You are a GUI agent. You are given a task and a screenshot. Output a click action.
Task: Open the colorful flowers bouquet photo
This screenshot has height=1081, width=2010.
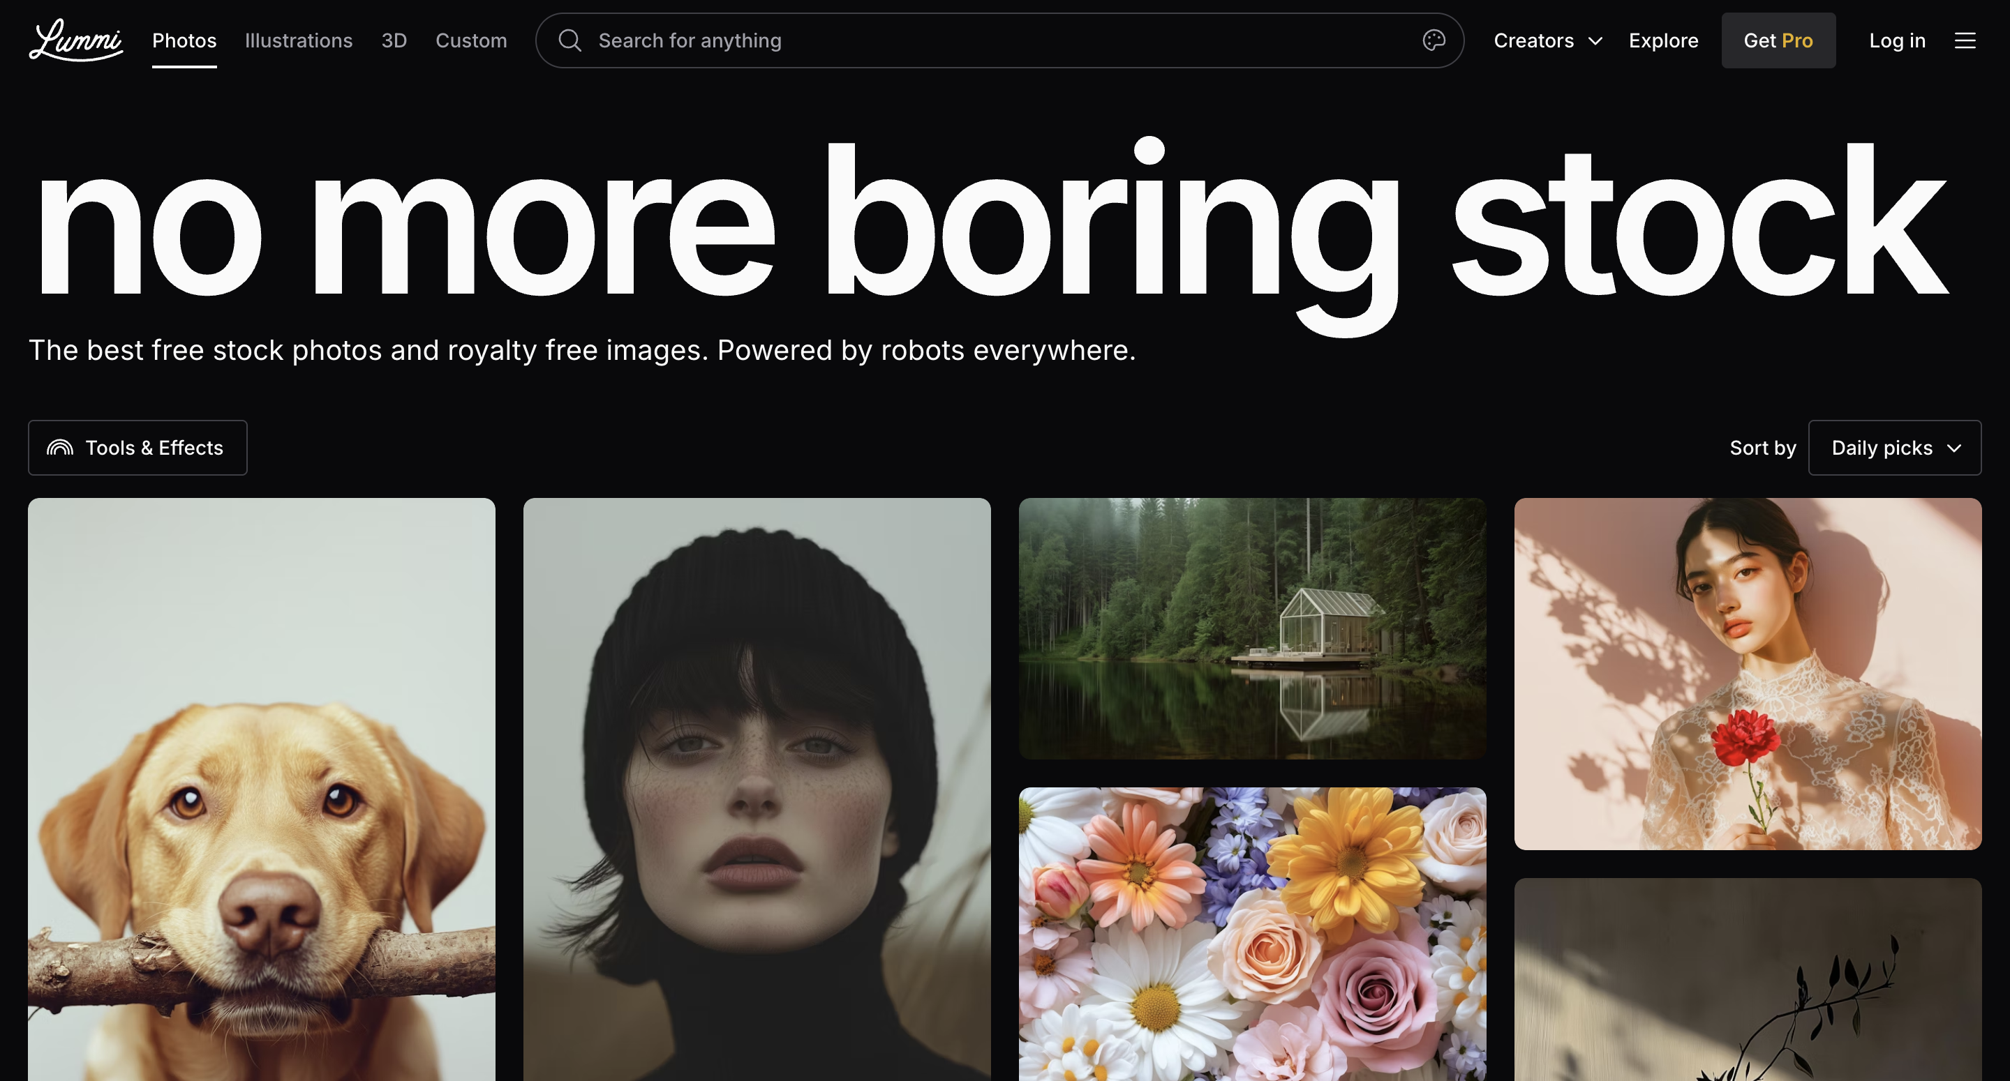click(x=1252, y=934)
